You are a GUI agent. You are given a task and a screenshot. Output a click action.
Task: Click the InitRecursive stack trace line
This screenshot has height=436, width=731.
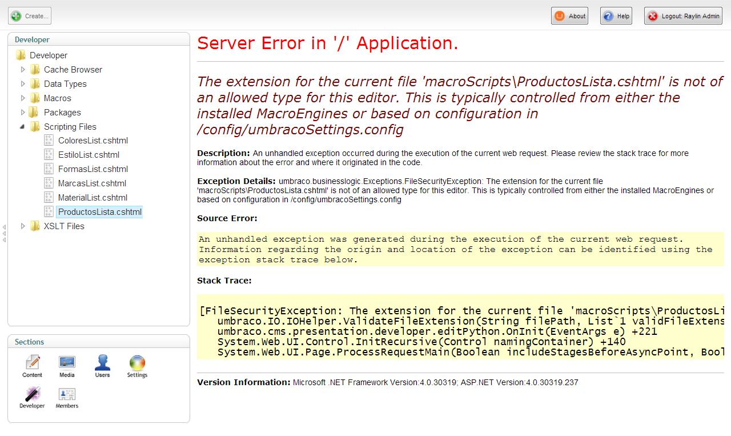click(x=421, y=342)
